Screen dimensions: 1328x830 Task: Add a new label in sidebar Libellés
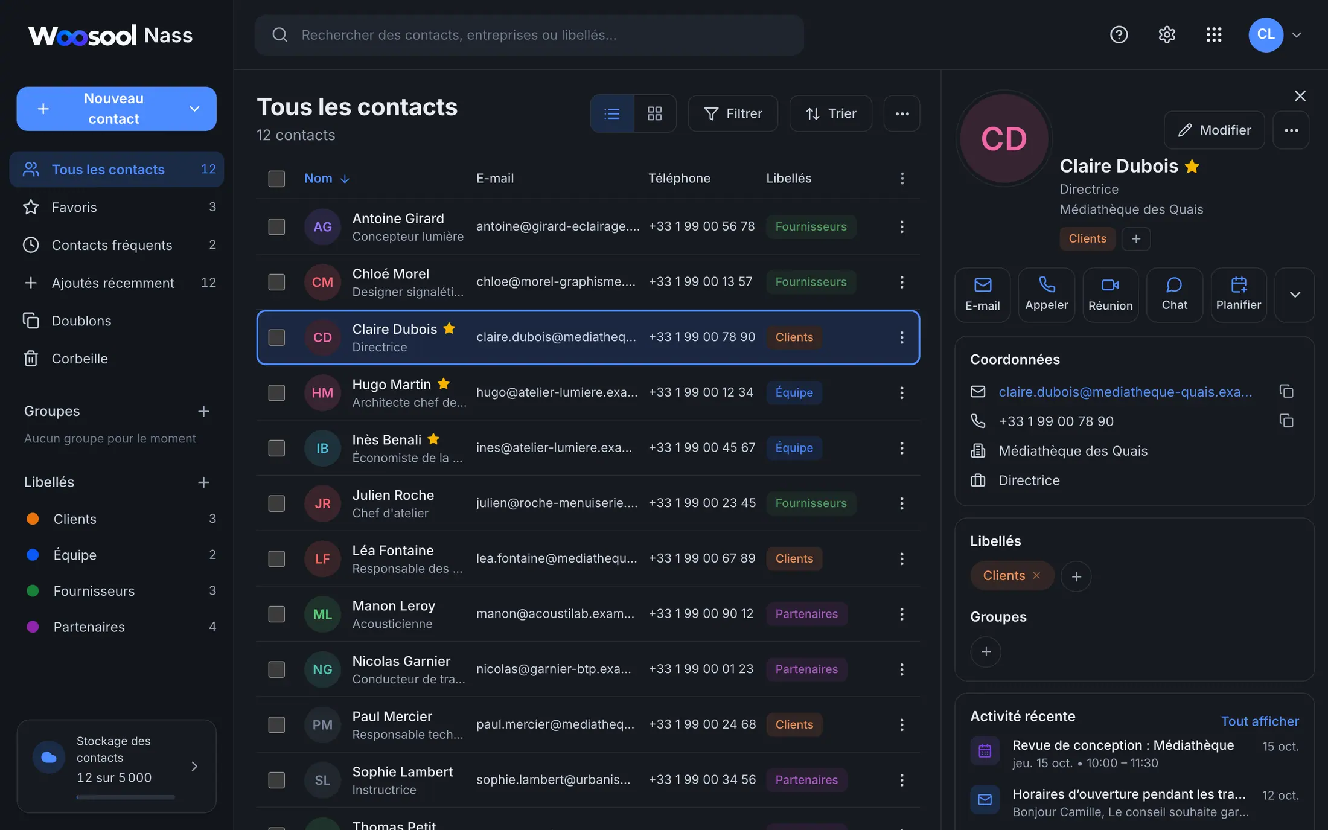point(203,482)
